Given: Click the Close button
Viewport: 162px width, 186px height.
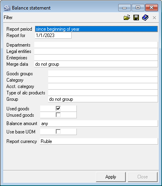Looking at the screenshot, I should pos(142,177).
